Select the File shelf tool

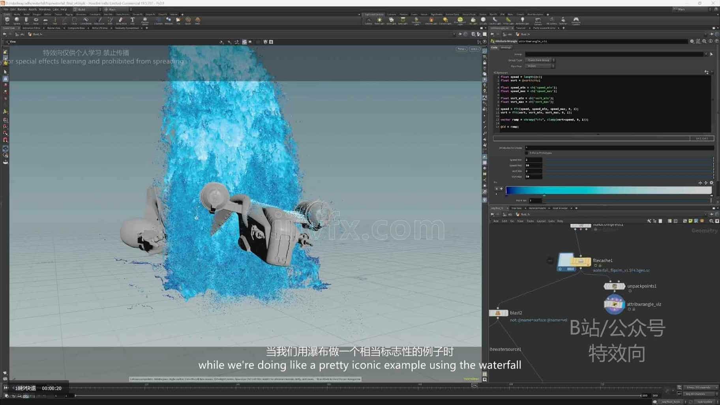point(178,20)
